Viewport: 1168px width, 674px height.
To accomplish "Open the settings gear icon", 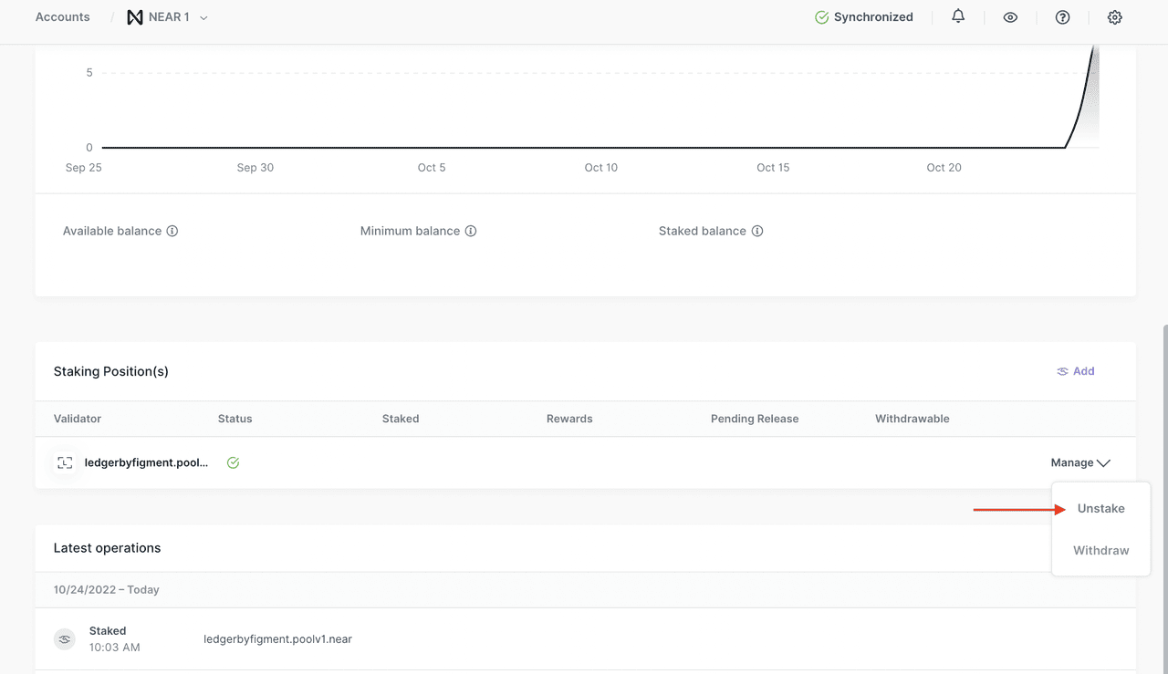I will 1114,17.
